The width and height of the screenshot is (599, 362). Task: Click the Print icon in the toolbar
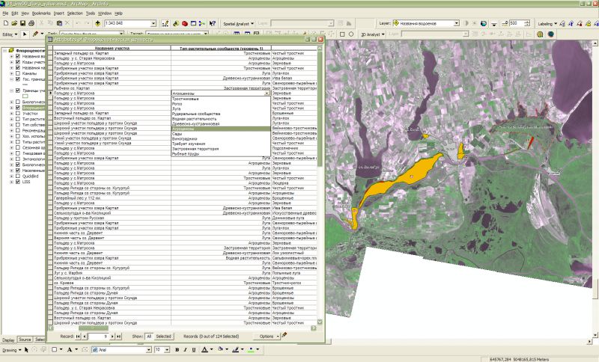point(31,23)
